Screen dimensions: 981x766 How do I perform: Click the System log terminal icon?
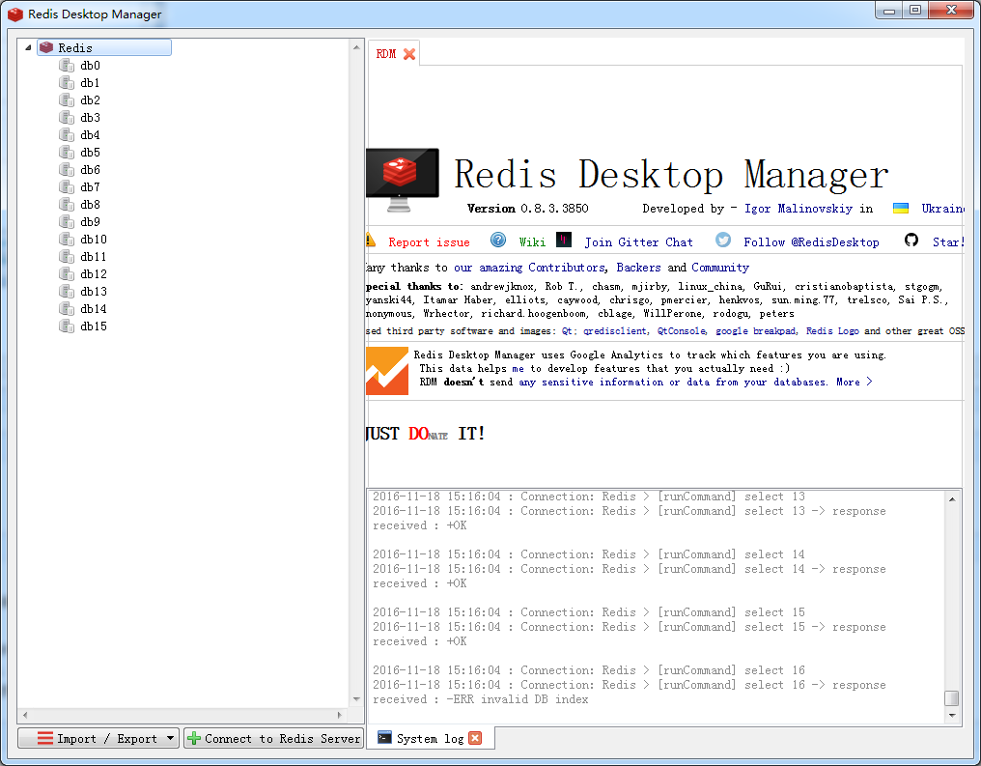pyautogui.click(x=384, y=738)
